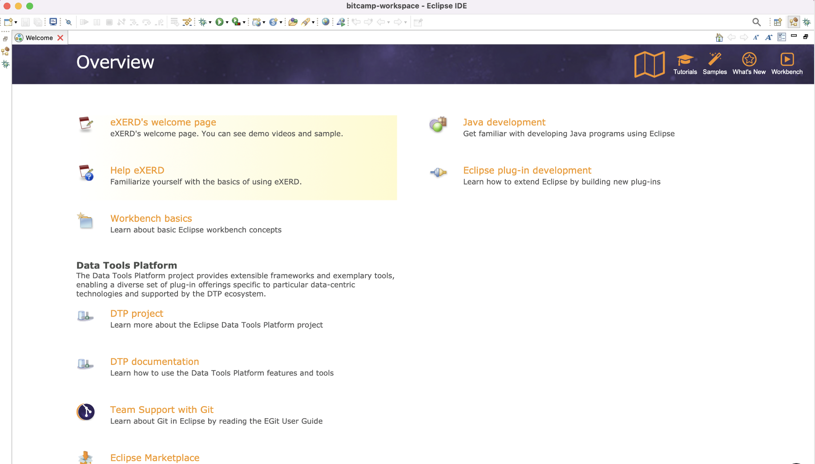Viewport: 815px width, 464px height.
Task: Click the Coverage launch toolbar icon
Action: click(236, 22)
